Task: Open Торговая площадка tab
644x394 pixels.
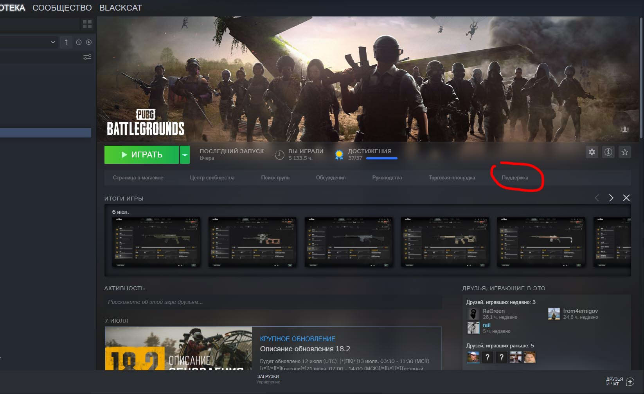Action: point(452,178)
